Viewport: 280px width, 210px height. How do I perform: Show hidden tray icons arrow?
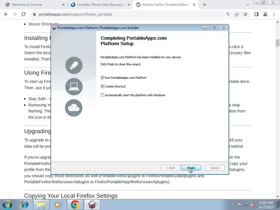(x=232, y=205)
